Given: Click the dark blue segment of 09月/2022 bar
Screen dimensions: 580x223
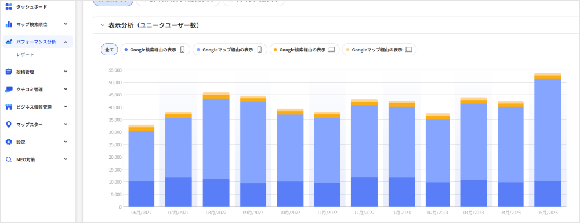Looking at the screenshot, I should [x=253, y=195].
